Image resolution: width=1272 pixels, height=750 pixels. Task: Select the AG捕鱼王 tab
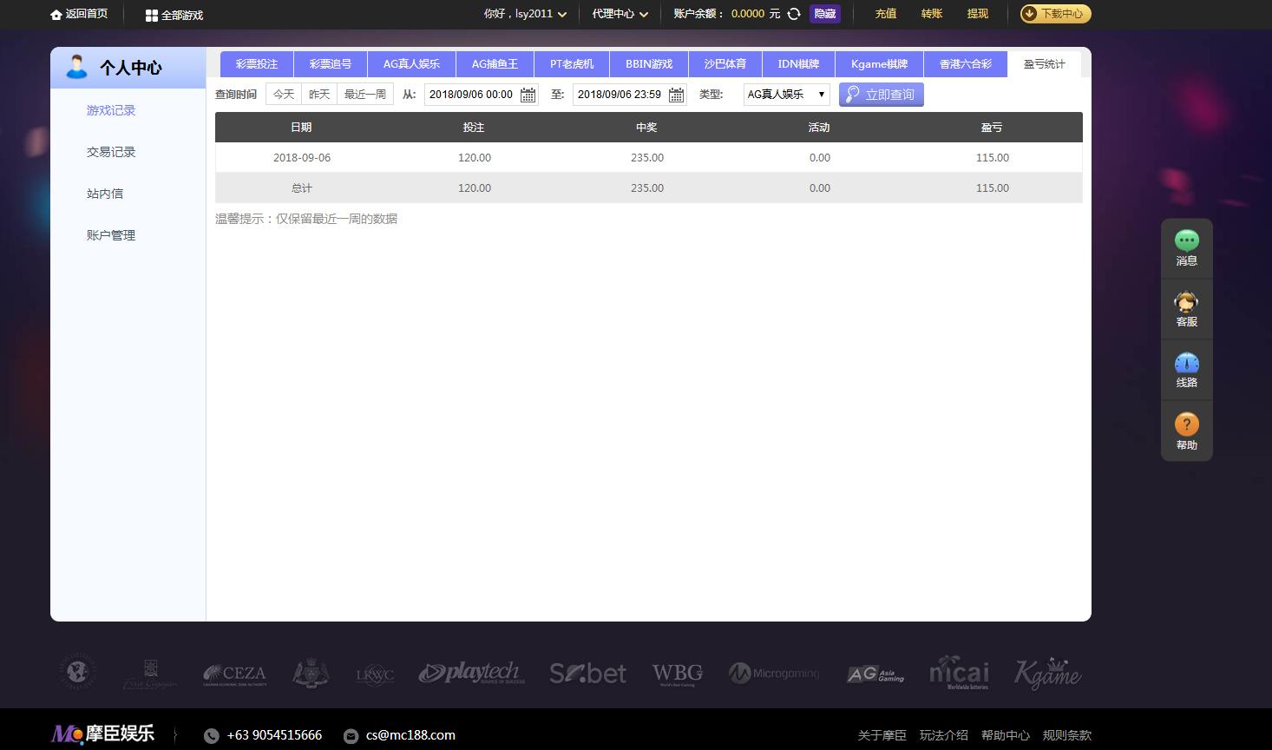[494, 63]
